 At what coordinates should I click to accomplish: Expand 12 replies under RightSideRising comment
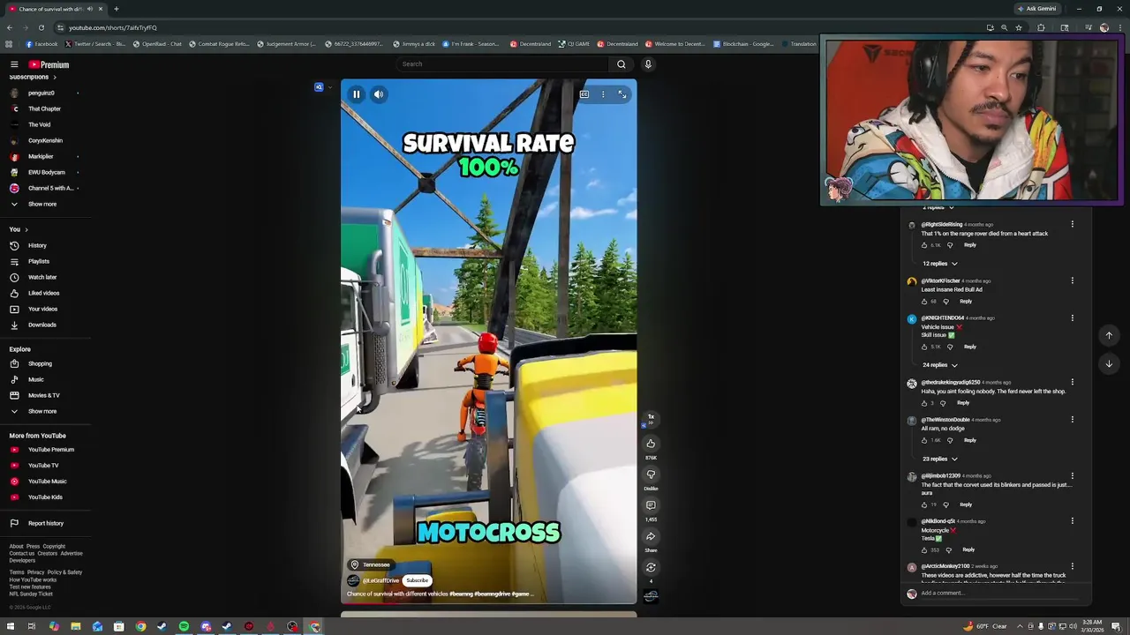point(940,264)
